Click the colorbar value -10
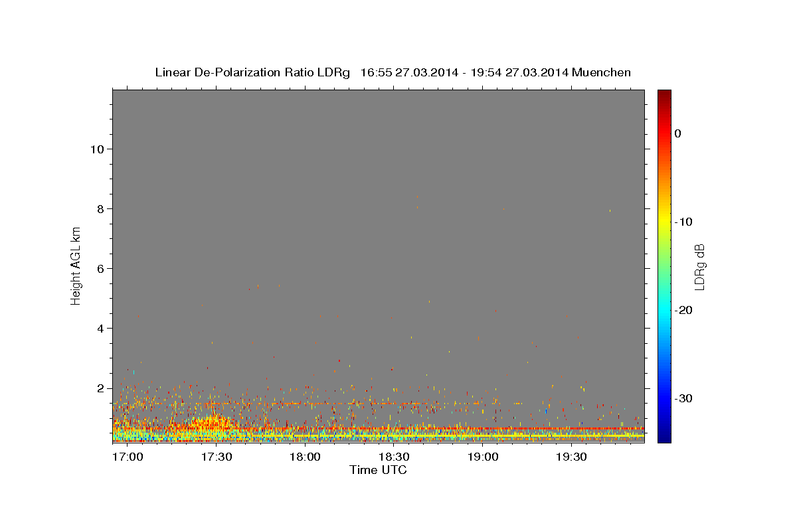Screen dimensions: 797x531 (684, 222)
